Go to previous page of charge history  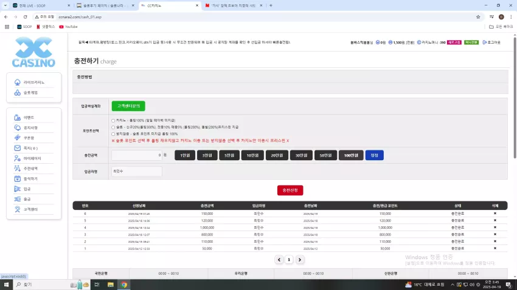click(x=279, y=260)
